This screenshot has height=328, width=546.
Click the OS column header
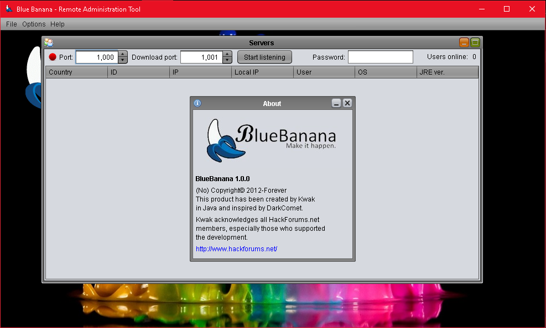click(386, 72)
